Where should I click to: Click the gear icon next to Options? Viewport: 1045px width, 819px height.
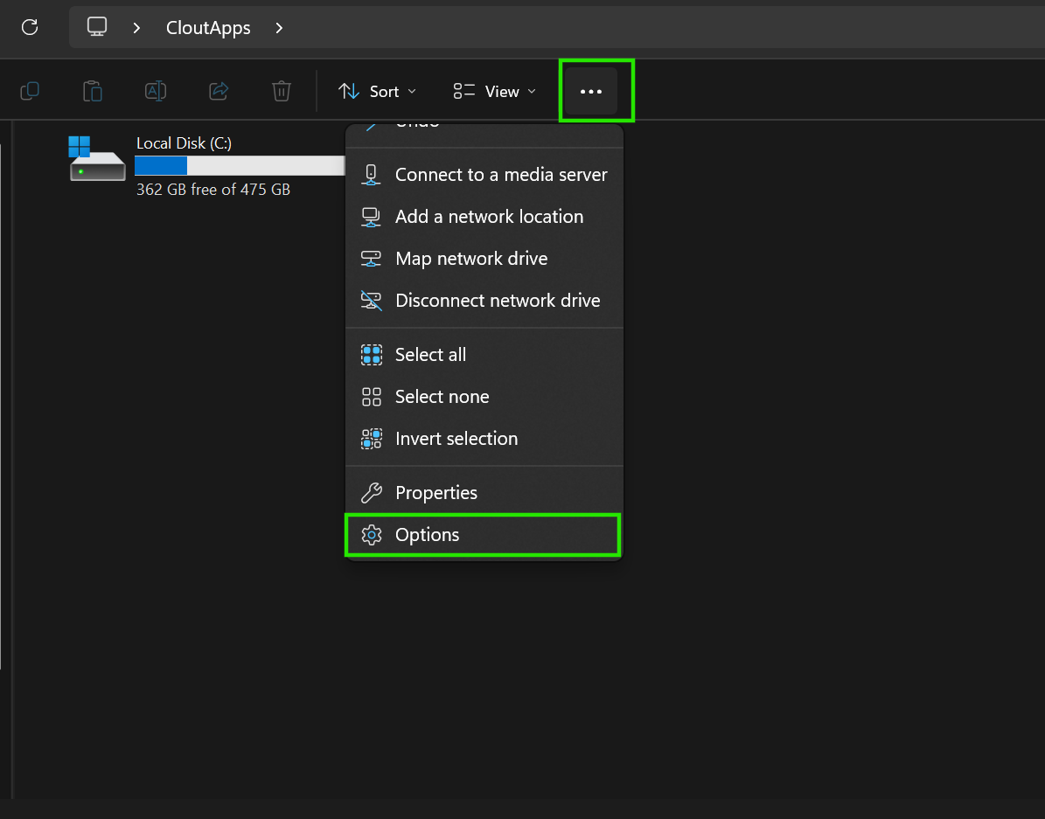pyautogui.click(x=372, y=534)
